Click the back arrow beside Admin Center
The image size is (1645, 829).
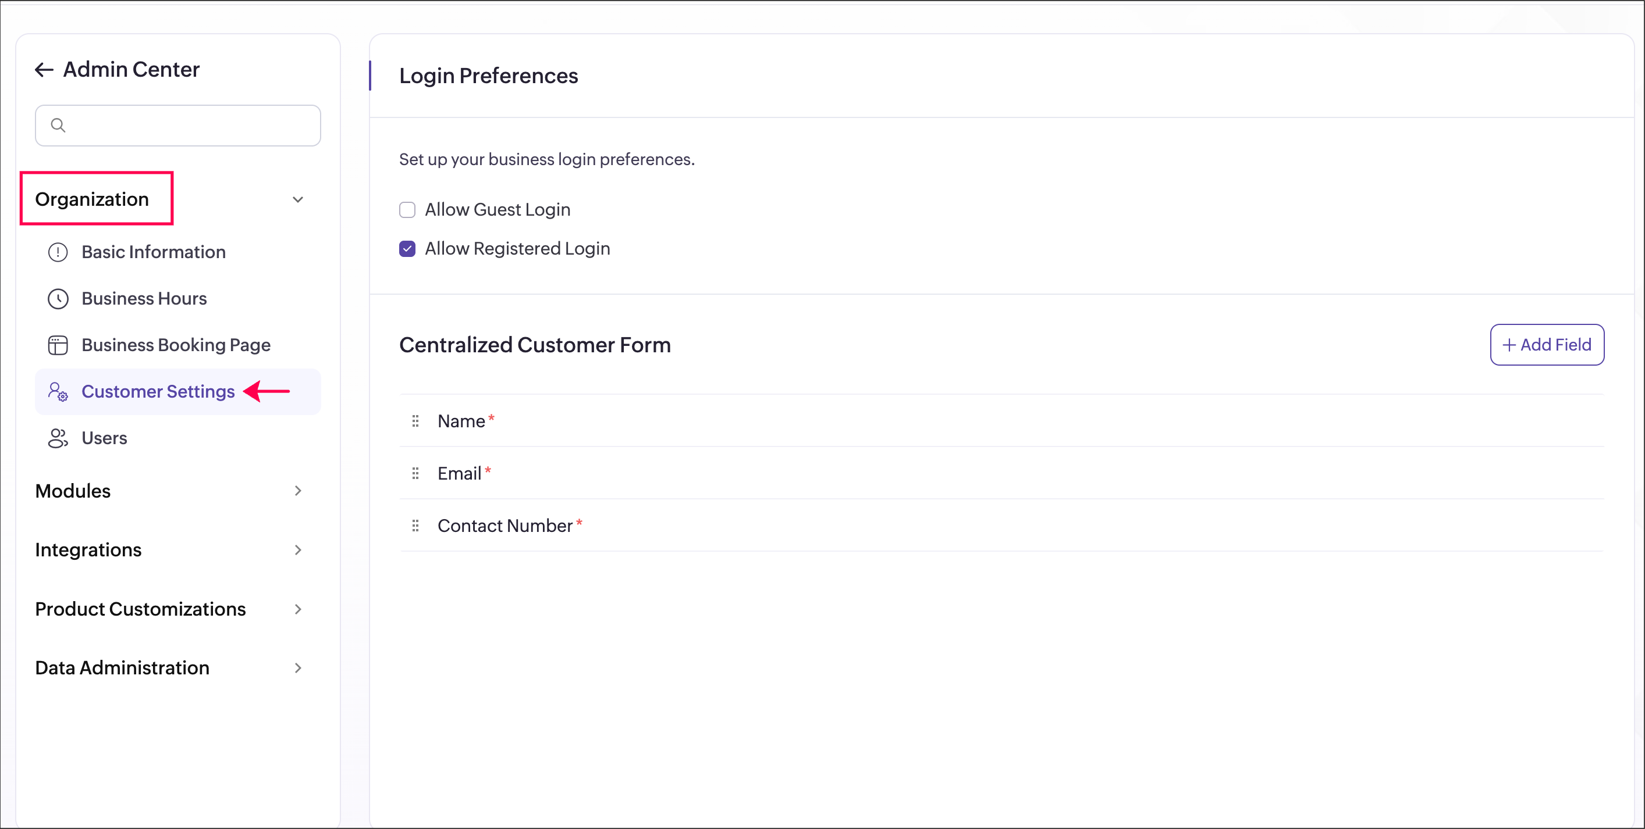point(44,70)
